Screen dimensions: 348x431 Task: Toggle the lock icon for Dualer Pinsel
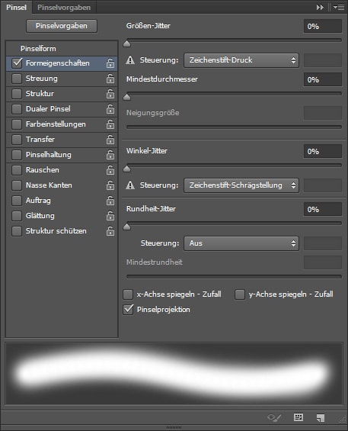tap(110, 109)
